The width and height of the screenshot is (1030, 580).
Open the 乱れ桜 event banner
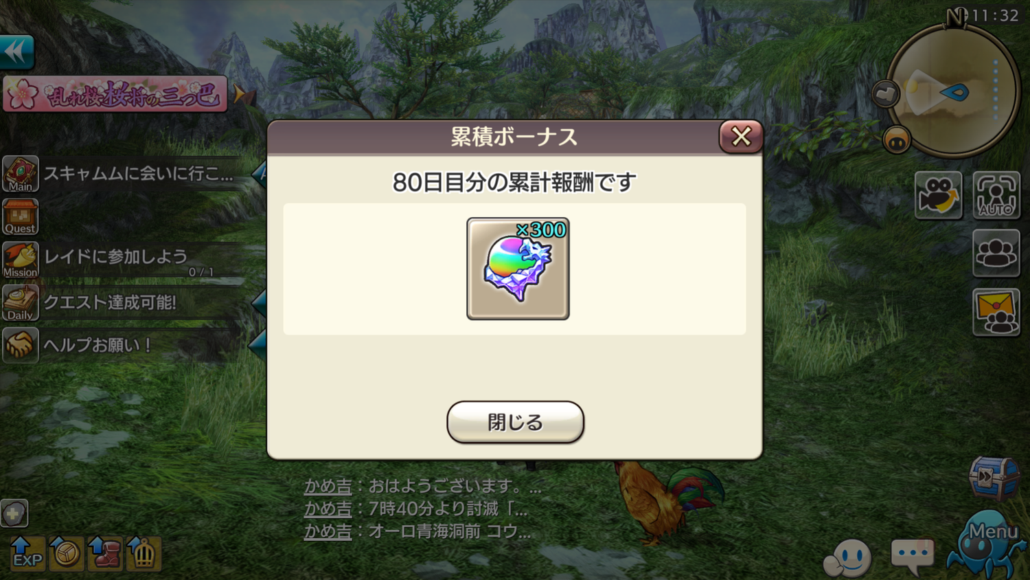point(115,94)
